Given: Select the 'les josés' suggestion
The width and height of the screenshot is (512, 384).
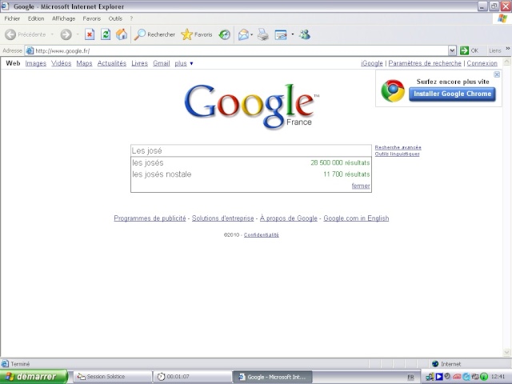Looking at the screenshot, I should click(250, 162).
